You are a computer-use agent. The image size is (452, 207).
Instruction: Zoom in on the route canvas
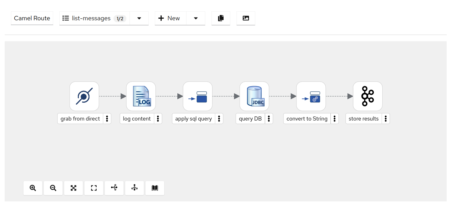(x=33, y=188)
